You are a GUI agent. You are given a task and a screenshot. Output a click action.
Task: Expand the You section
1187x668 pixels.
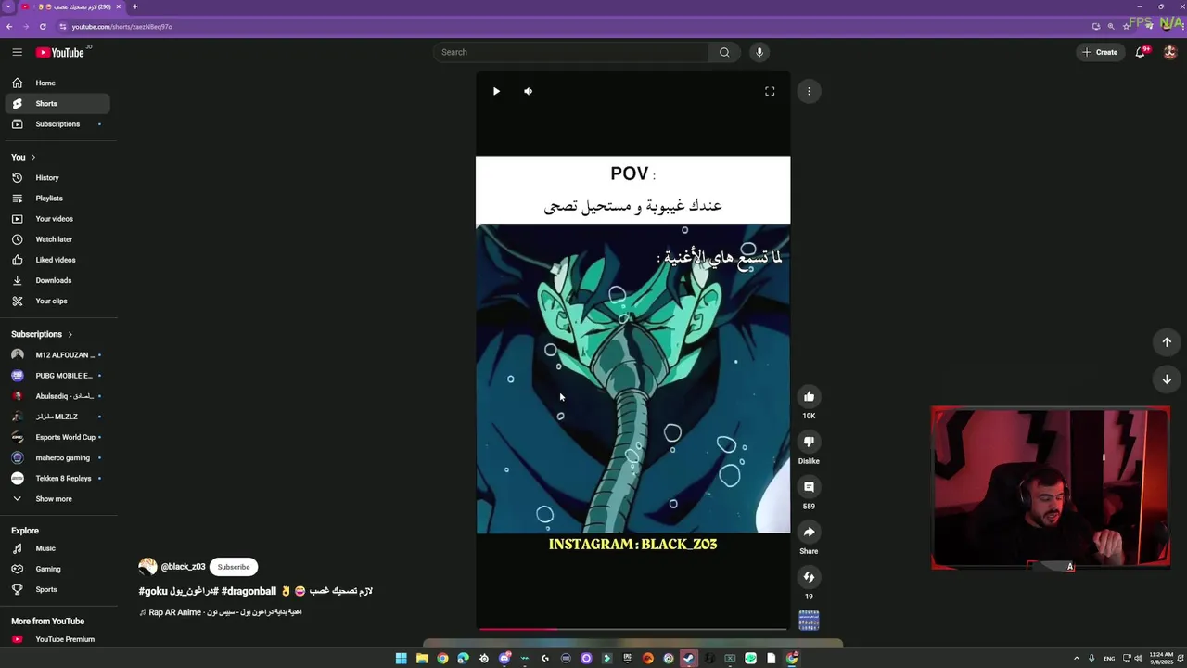pos(23,157)
